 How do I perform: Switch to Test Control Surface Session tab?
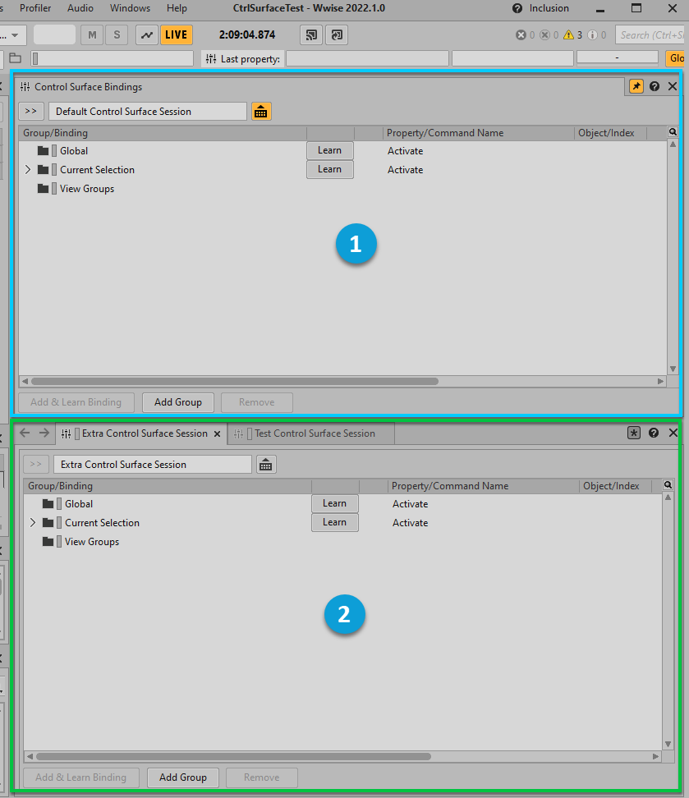(314, 433)
